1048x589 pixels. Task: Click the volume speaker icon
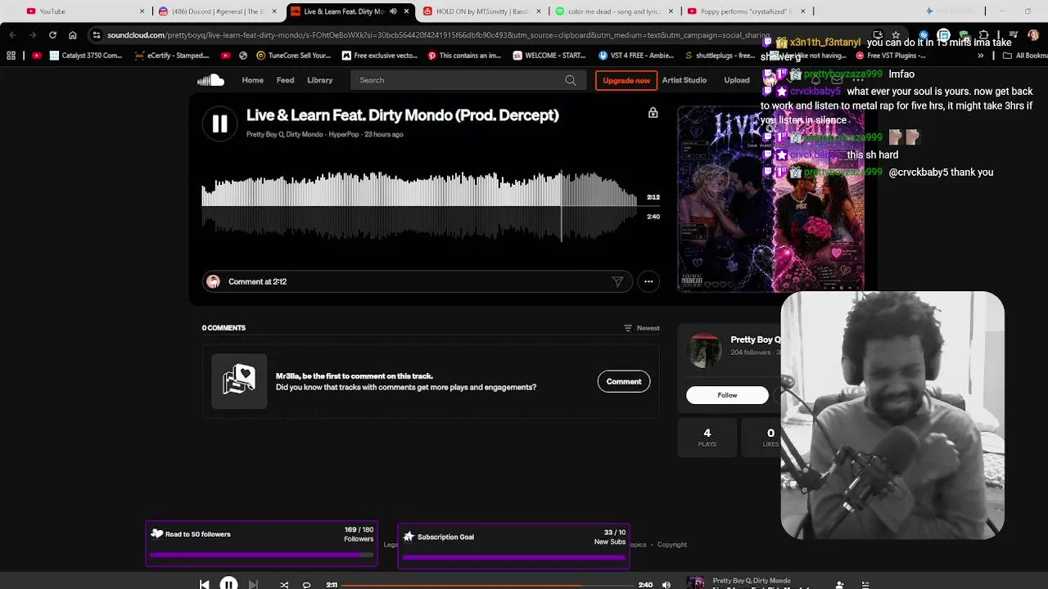(x=666, y=585)
